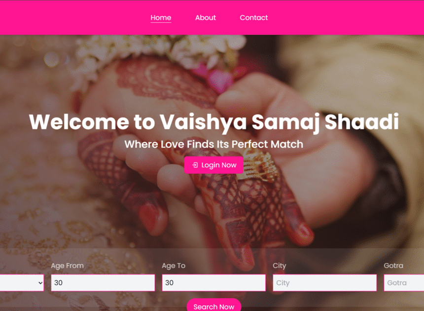Click the login icon beside Login Now
This screenshot has width=424, height=311.
click(x=195, y=165)
